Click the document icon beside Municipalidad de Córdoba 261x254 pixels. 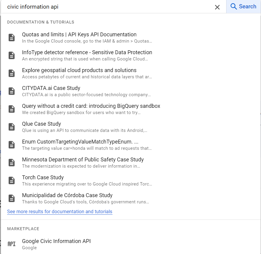point(12,198)
